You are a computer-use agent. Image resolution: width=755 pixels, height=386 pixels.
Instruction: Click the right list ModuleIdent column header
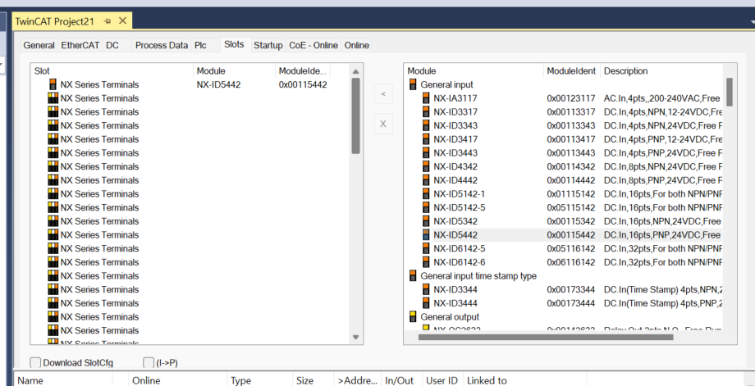572,71
